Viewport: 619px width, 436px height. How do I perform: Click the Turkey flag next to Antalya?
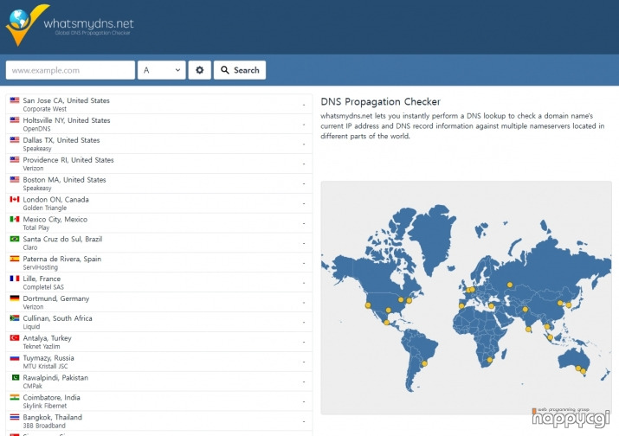(x=15, y=337)
